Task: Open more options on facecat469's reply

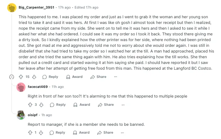Action: (123, 105)
